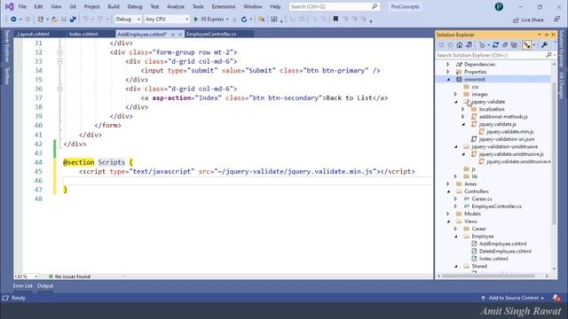Open the signed-in account avatar

tap(499, 6)
